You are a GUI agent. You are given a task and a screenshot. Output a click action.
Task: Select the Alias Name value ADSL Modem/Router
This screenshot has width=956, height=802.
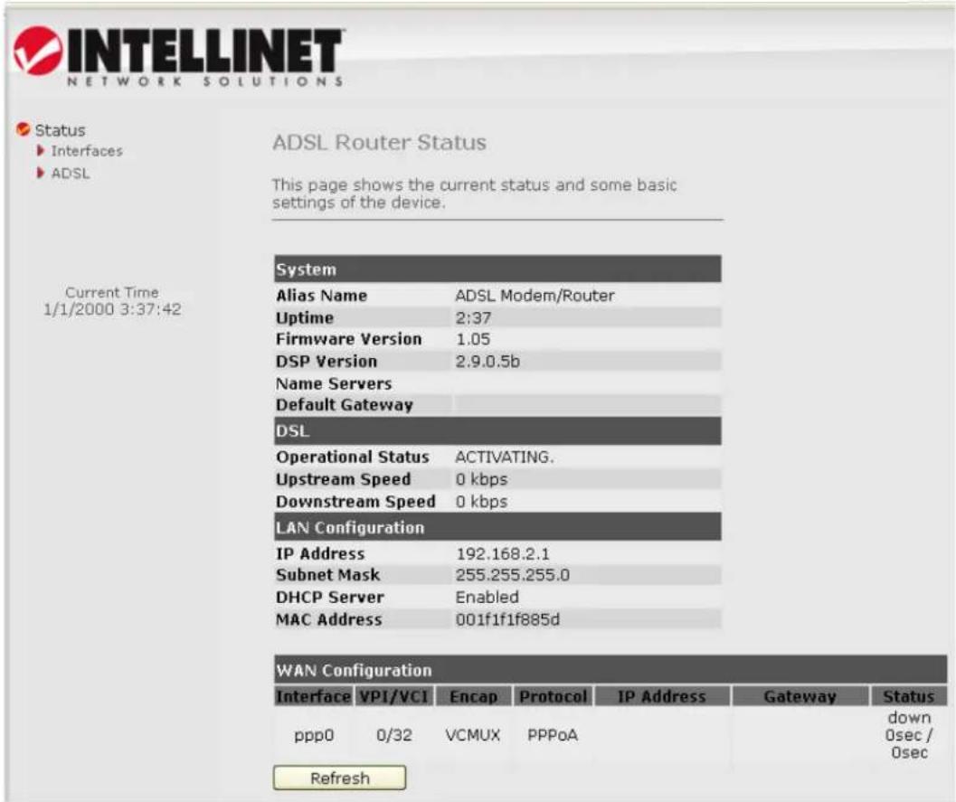(535, 296)
